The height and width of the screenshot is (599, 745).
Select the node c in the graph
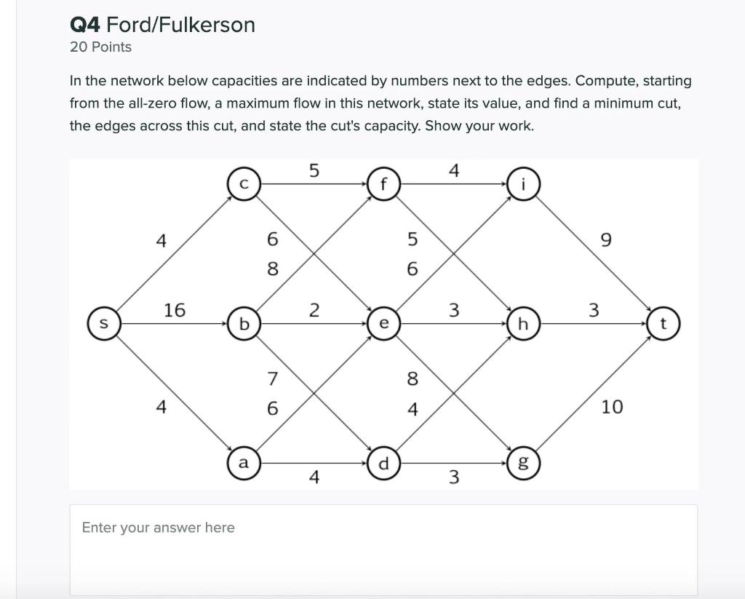tap(244, 183)
